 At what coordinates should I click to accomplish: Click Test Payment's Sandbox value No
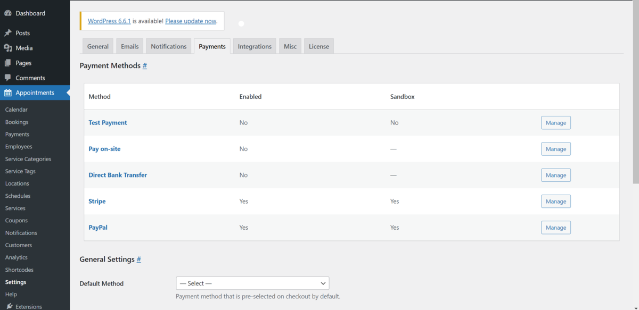[x=394, y=123]
